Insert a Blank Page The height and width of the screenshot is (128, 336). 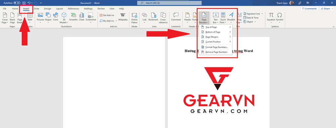pyautogui.click(x=12, y=18)
